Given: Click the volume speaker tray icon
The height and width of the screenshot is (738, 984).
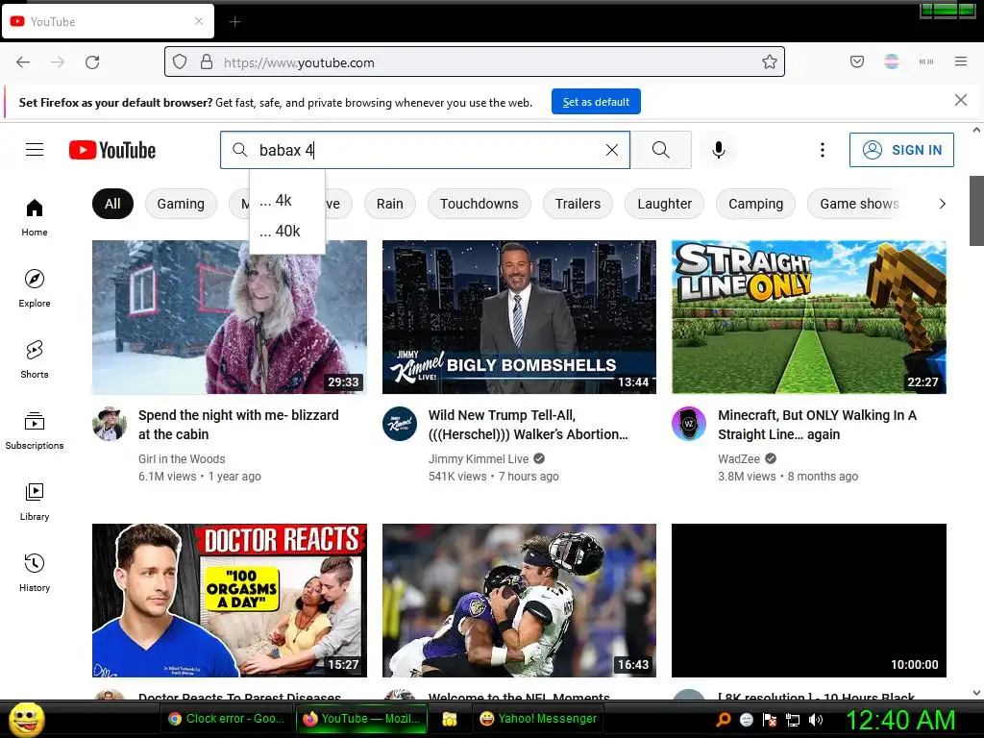Looking at the screenshot, I should tap(815, 720).
